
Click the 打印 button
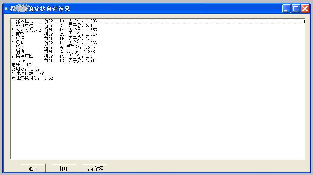[x=64, y=168]
